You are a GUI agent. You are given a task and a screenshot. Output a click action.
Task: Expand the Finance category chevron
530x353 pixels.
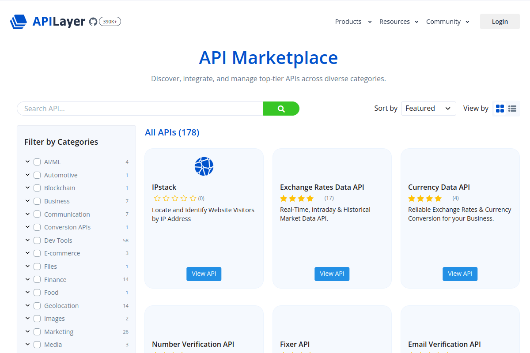[x=27, y=280]
